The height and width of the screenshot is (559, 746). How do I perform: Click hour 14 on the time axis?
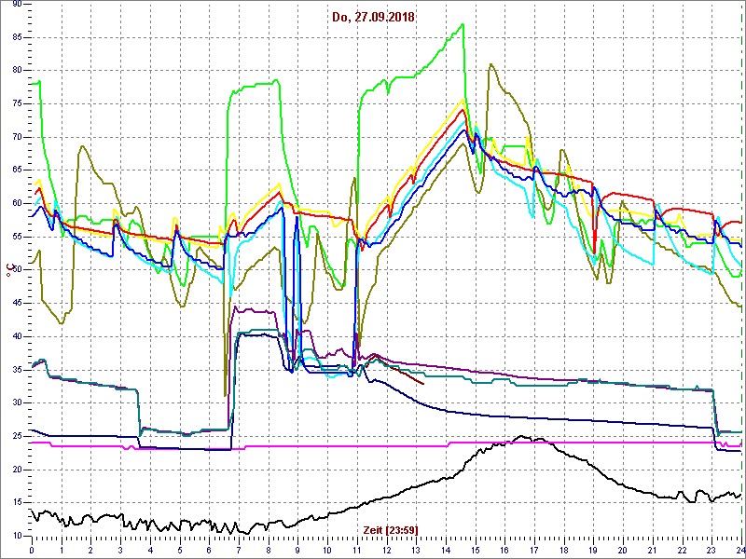tap(446, 550)
